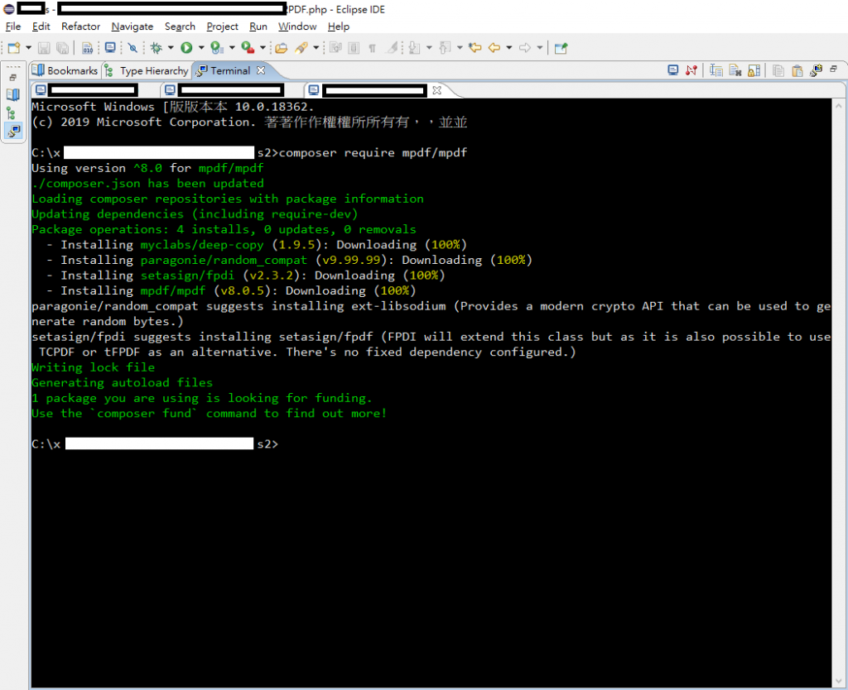Click the Paste clipboard icon in Terminal view
The image size is (848, 690).
797,70
